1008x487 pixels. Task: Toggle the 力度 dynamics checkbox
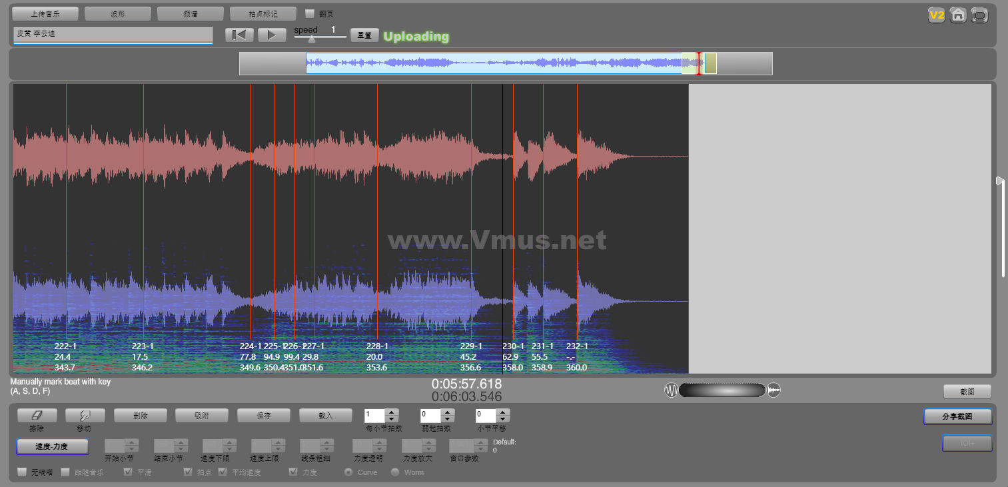coord(293,472)
